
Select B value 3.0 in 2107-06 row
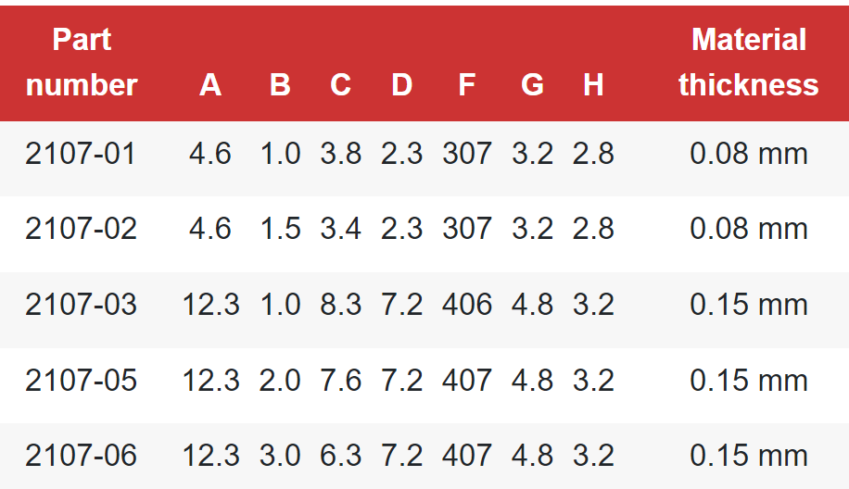pos(280,455)
